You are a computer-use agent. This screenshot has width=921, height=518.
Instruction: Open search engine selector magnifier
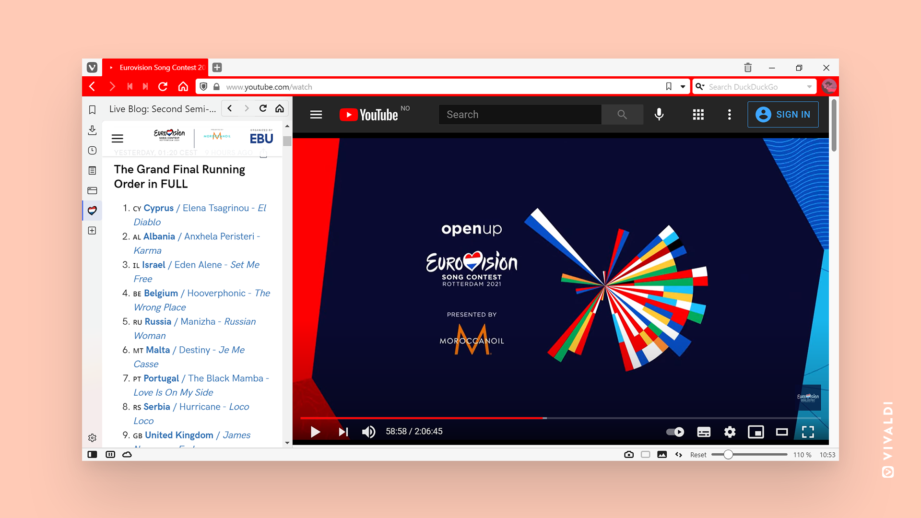[x=700, y=86]
